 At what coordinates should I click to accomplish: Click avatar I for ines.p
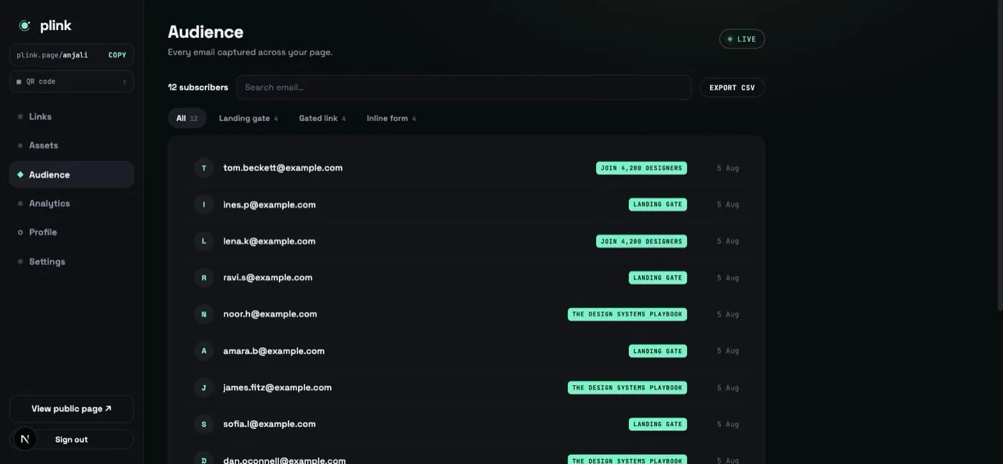[x=204, y=205]
